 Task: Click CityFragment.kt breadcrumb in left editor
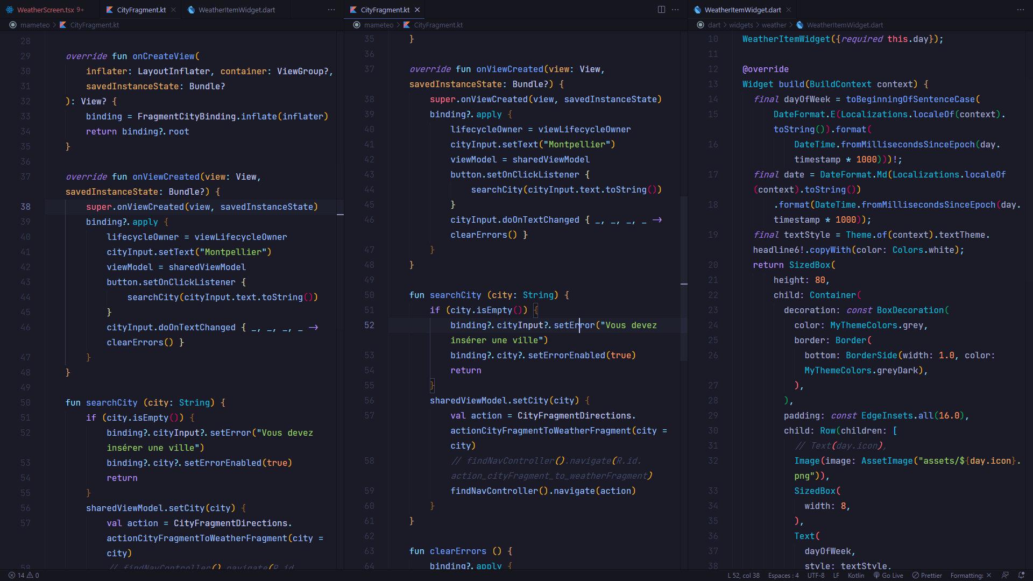(94, 25)
